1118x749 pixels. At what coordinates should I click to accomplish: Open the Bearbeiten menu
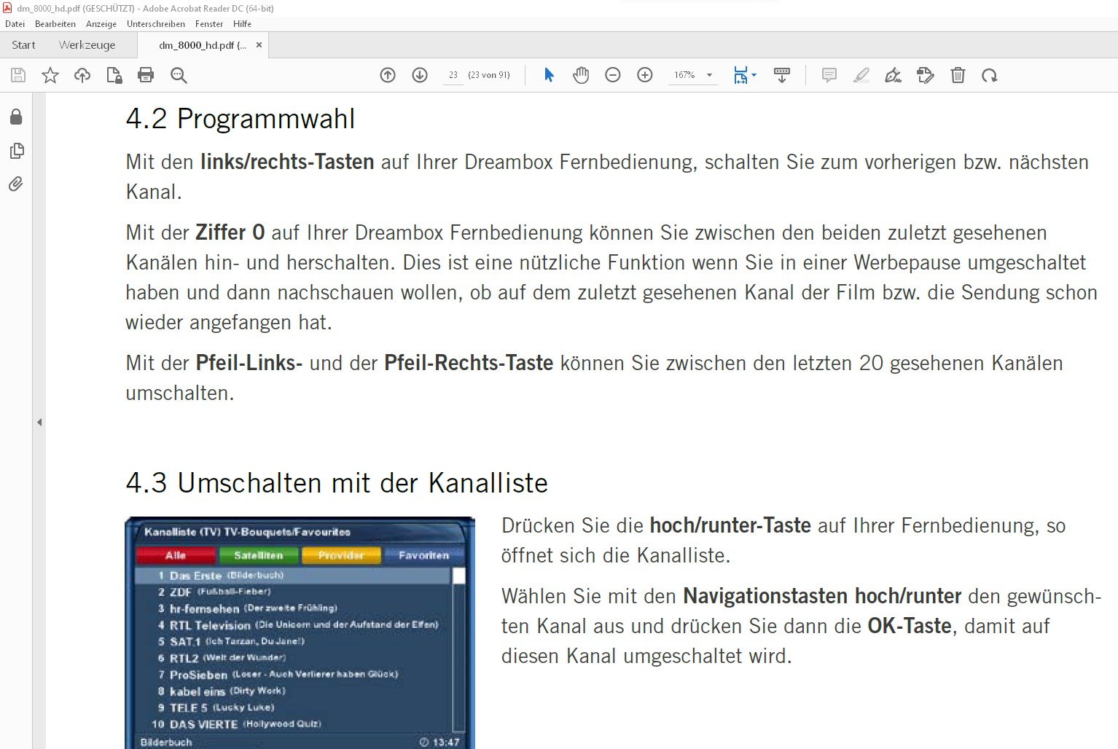(55, 24)
